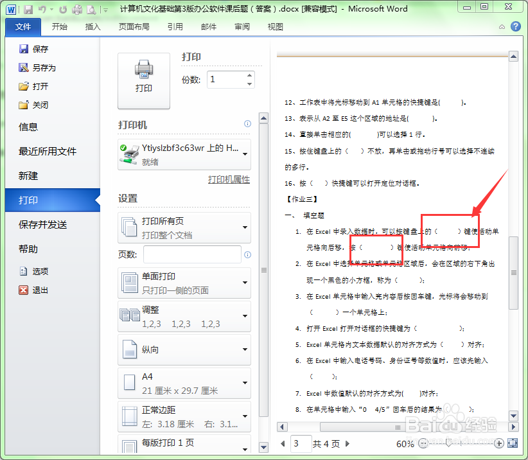
Task: Click 退出 to exit Word
Action: click(x=33, y=290)
